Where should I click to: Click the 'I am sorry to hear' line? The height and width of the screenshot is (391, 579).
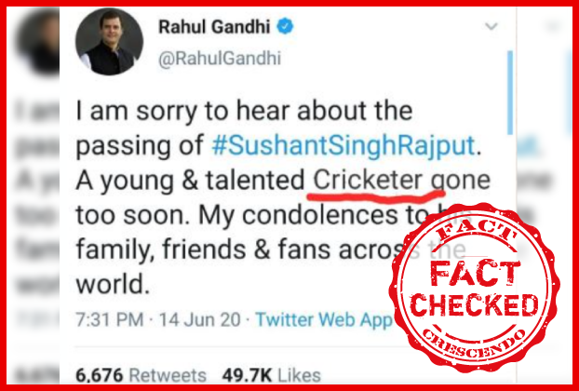(244, 111)
